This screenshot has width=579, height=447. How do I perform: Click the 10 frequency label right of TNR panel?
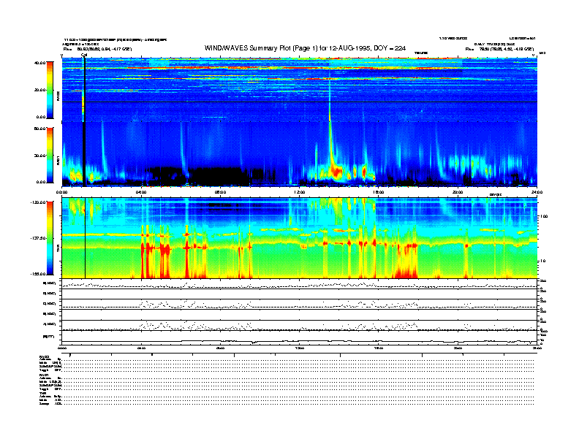coord(544,261)
